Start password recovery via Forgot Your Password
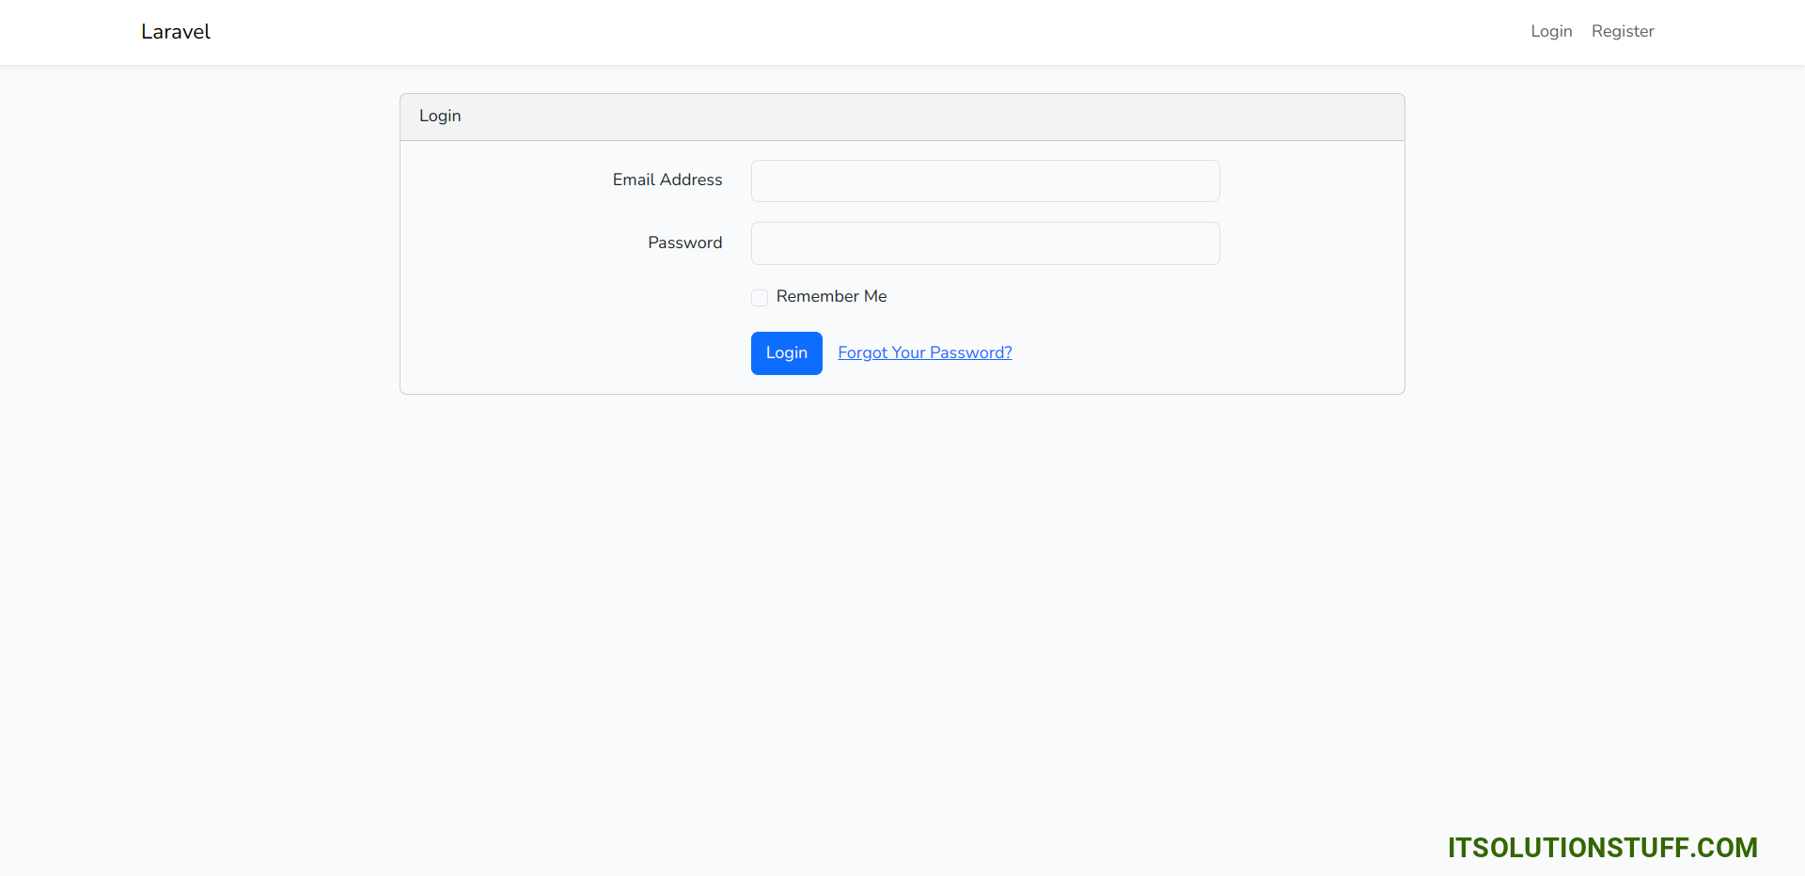Screen dimensions: 1805x876 tap(924, 352)
